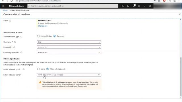Screen dimensions: 182x102
Task: Show info tooltip for Username
Action: click(15, 42)
